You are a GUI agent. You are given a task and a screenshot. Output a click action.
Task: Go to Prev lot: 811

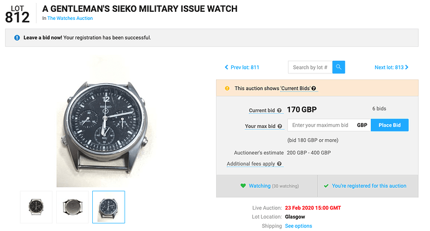coord(242,67)
